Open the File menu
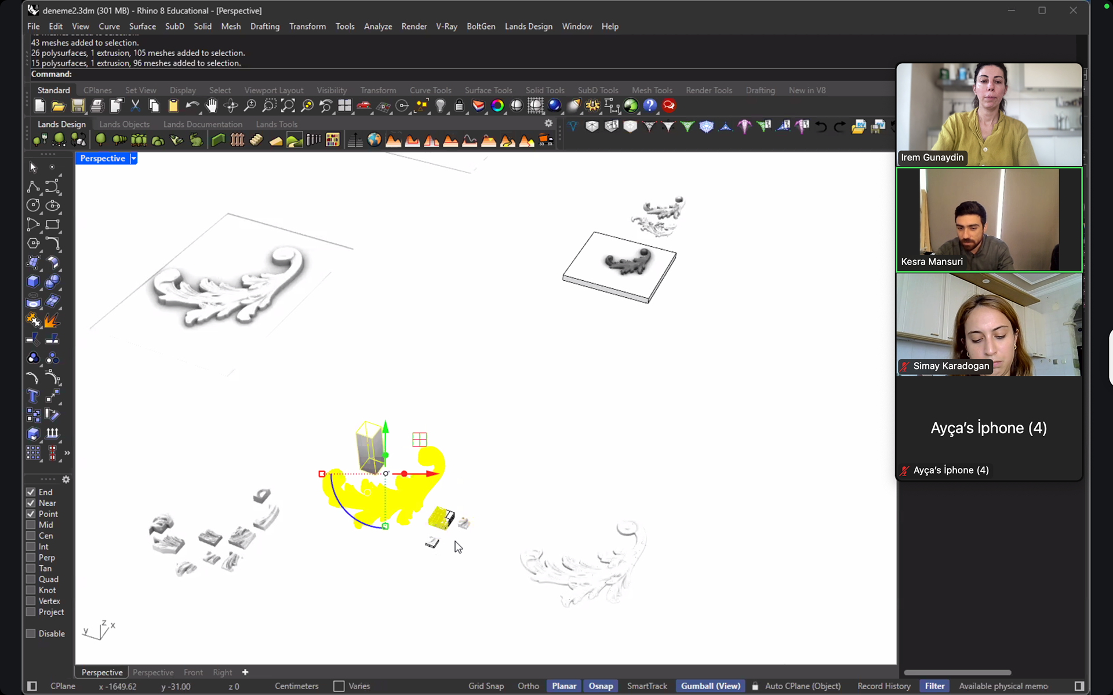The width and height of the screenshot is (1113, 695). [x=34, y=26]
